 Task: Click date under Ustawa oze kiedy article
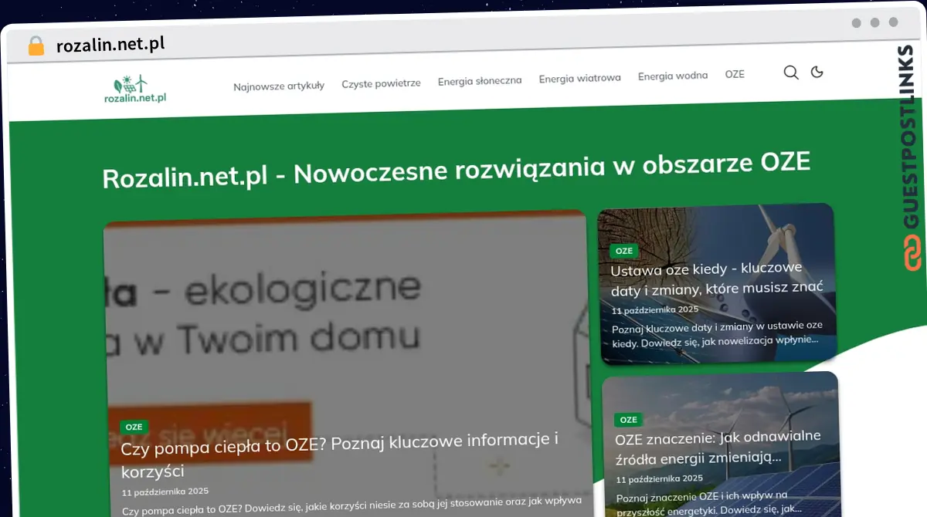[655, 309]
